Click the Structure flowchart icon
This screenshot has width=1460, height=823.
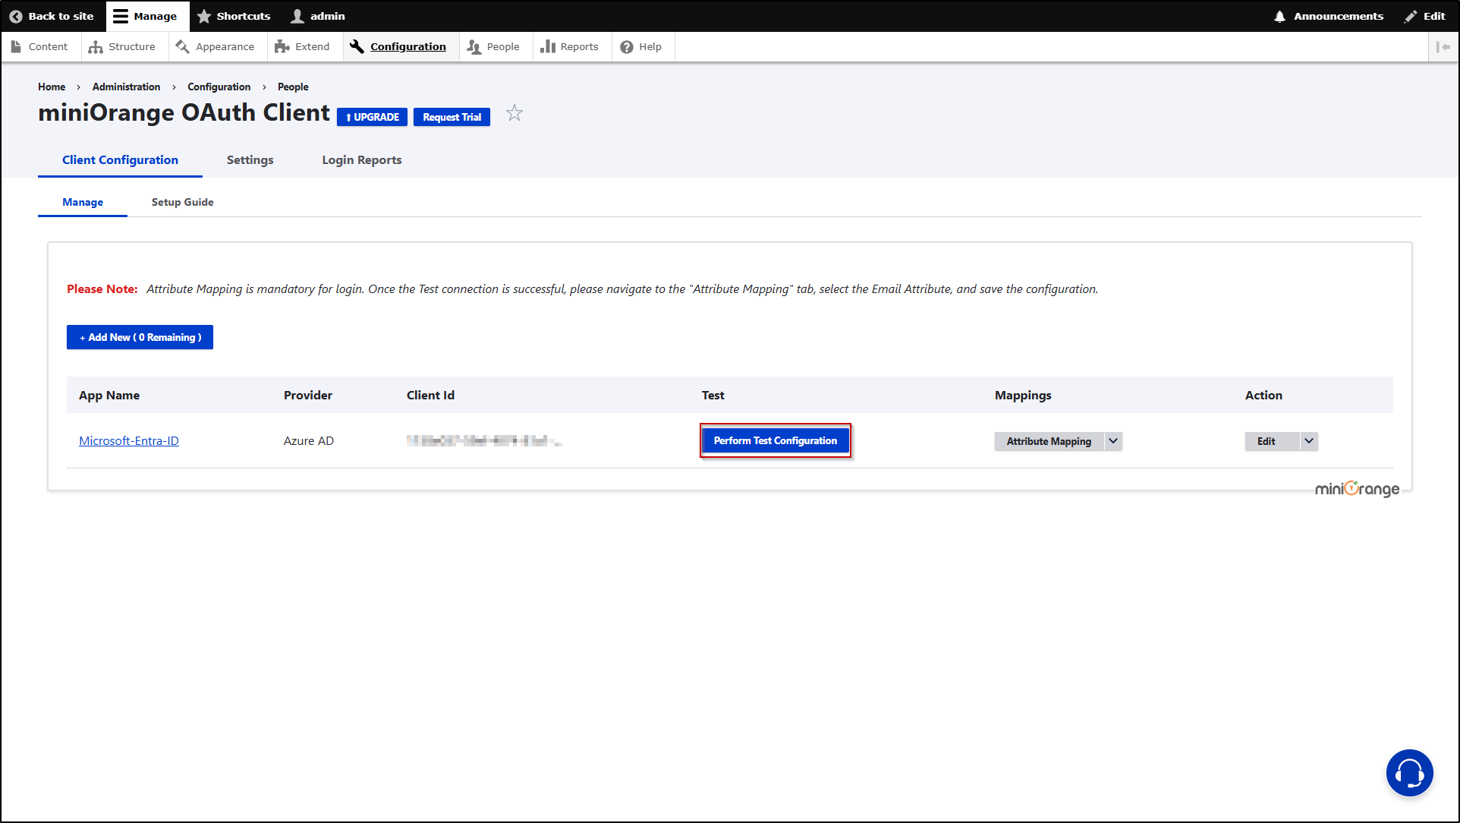(x=96, y=46)
